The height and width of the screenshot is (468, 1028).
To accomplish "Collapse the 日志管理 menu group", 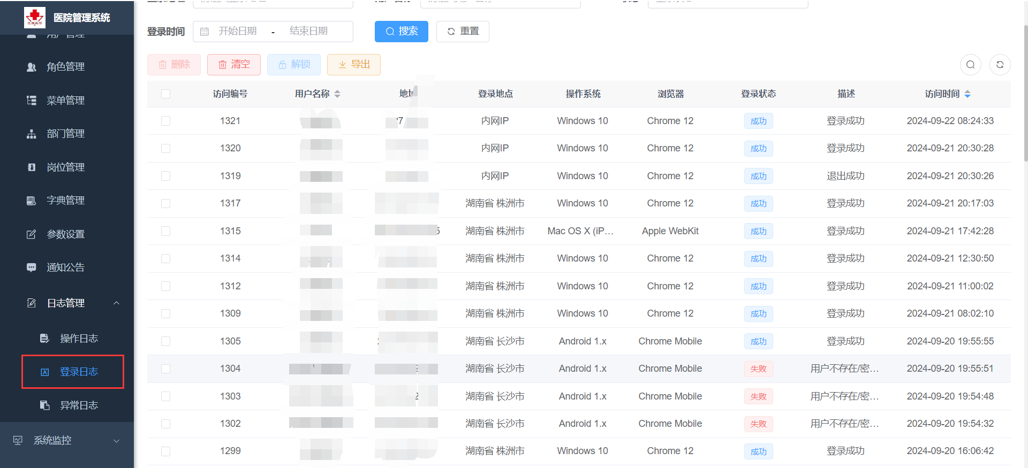I will 116,303.
